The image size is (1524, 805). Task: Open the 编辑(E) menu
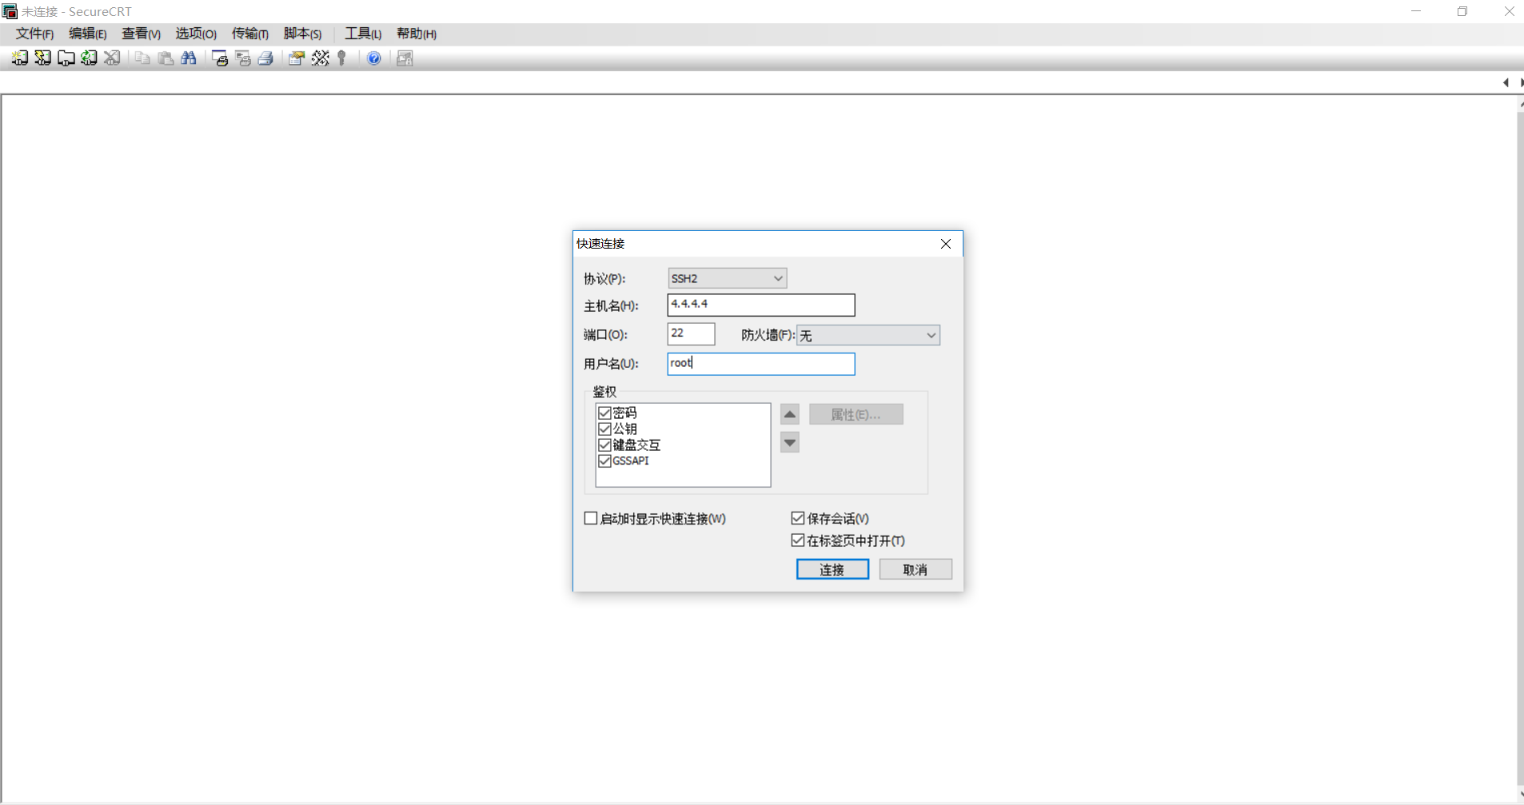(x=87, y=34)
